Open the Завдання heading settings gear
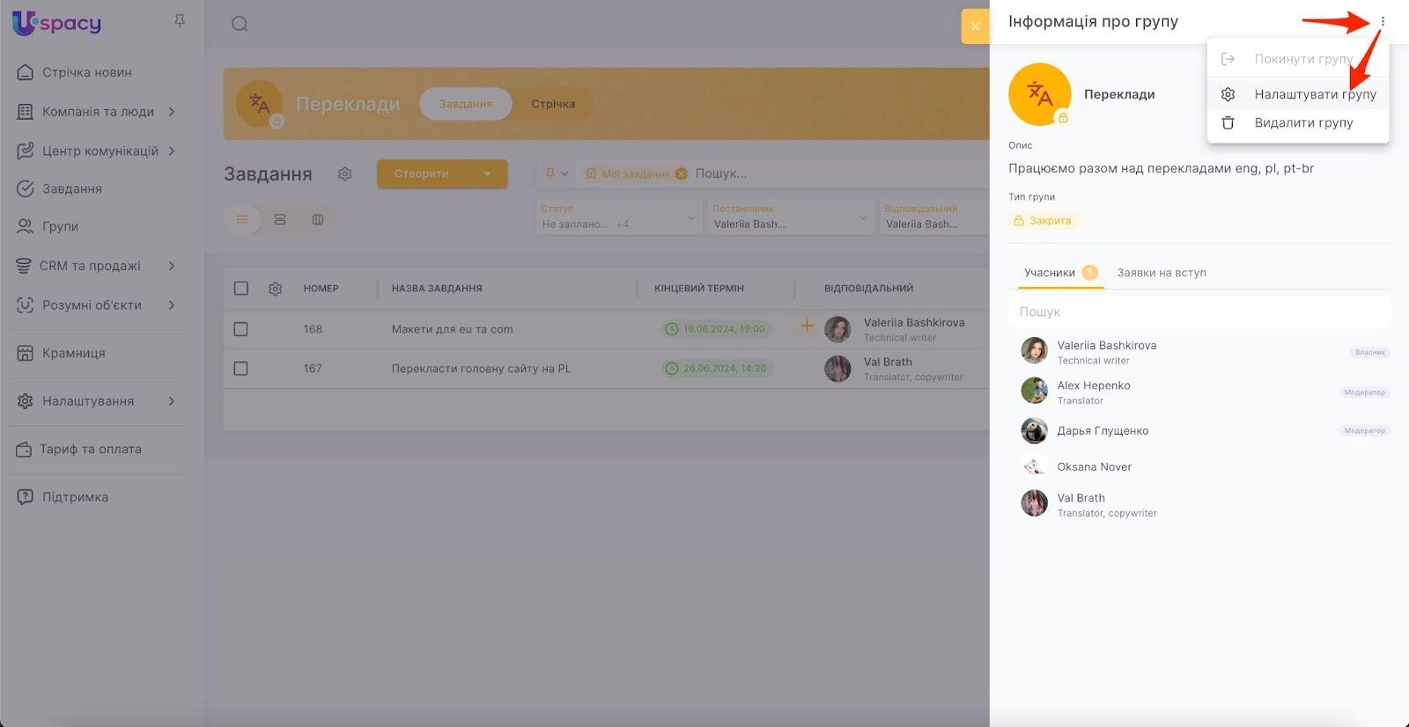Screen dimensions: 1409x727 click(x=345, y=174)
